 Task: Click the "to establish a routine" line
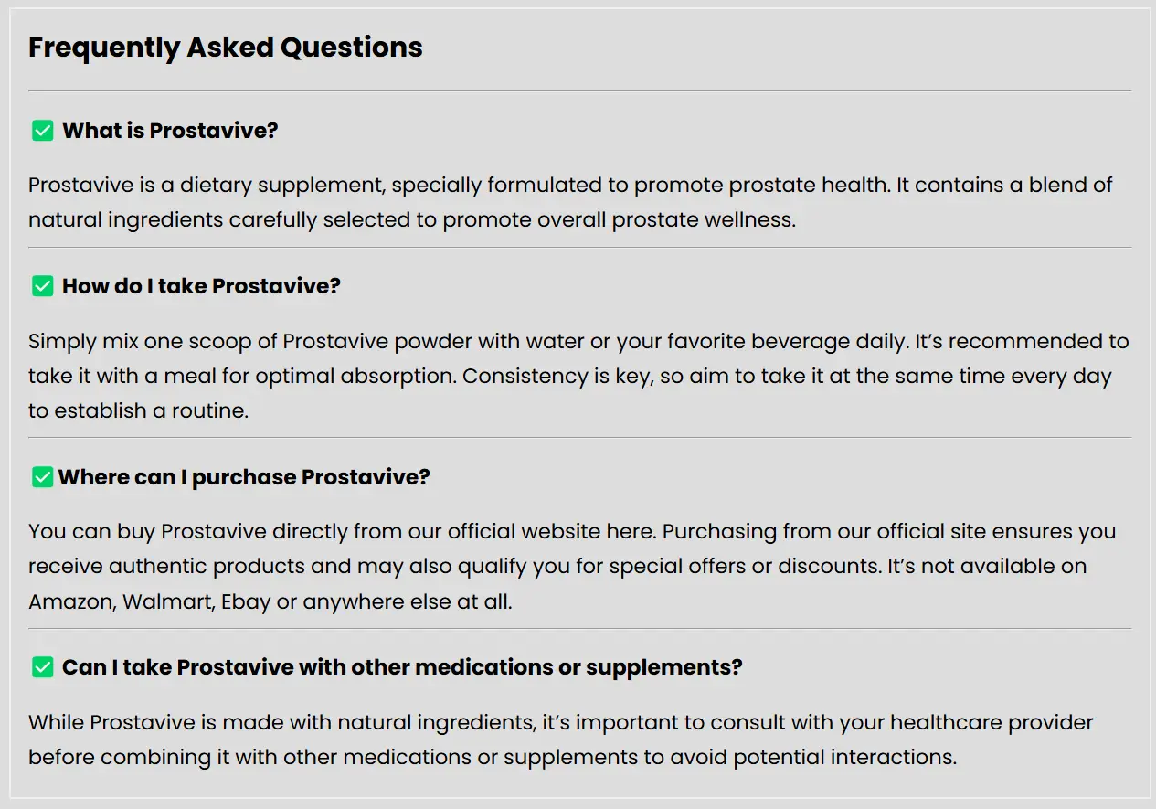138,410
